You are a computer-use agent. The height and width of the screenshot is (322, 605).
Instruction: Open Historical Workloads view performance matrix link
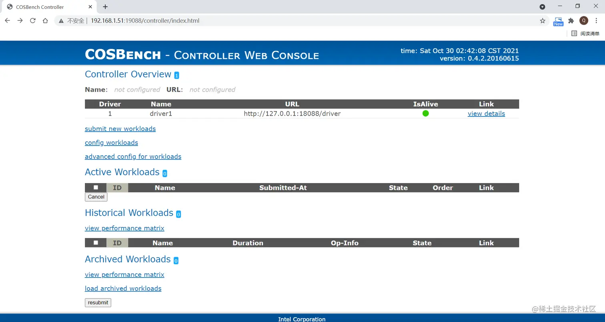[x=124, y=228]
